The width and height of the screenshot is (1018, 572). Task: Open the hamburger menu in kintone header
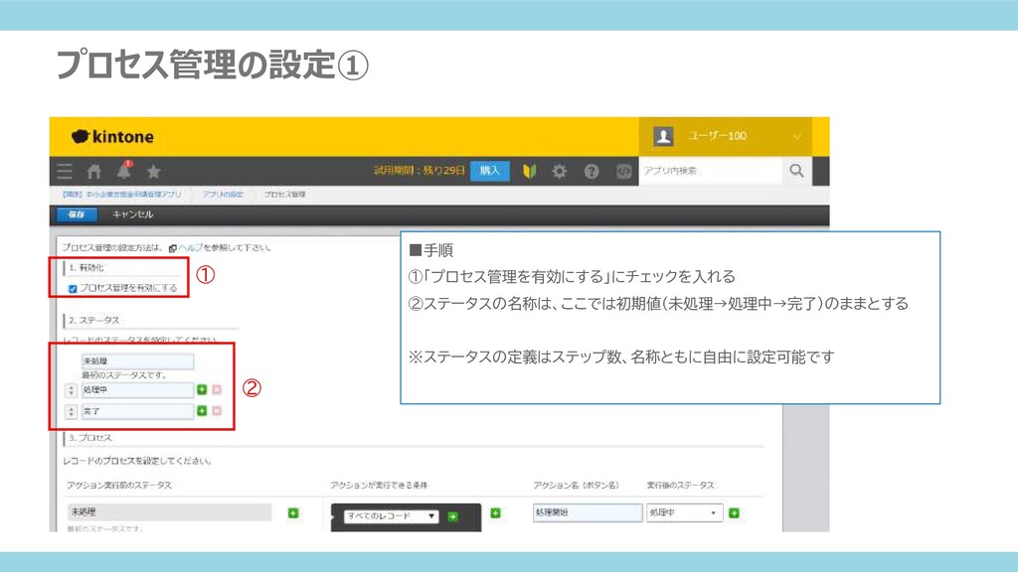(65, 171)
